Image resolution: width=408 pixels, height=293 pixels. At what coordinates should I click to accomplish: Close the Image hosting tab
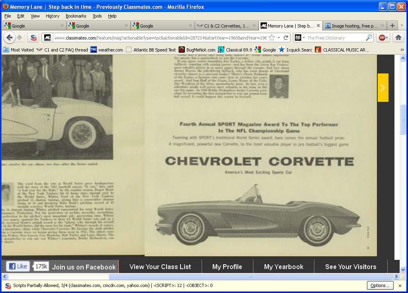click(382, 26)
